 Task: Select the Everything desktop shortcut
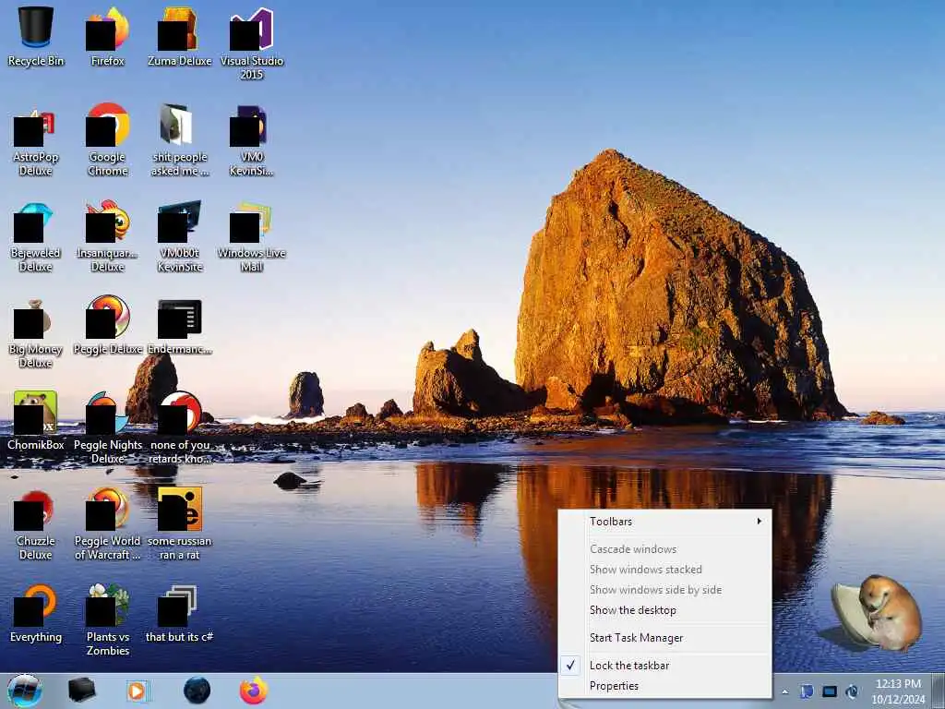36,614
